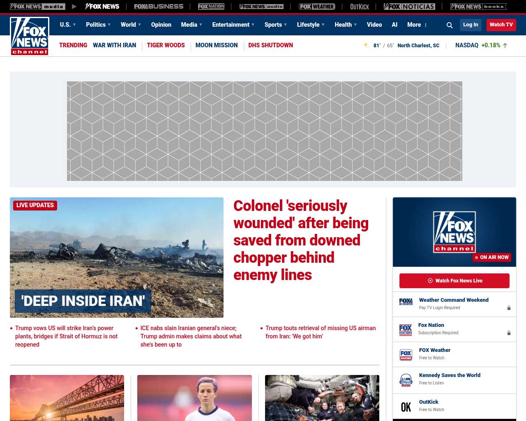Click the Fox News Channel home logo
Screen dimensions: 526x421
[30, 36]
